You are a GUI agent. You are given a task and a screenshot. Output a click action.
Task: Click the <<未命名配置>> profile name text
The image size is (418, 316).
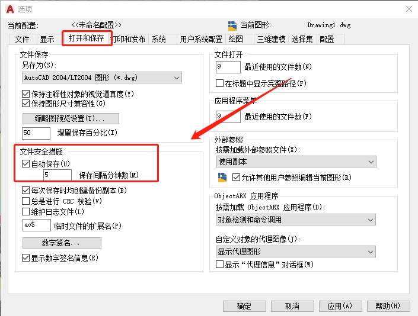point(96,25)
